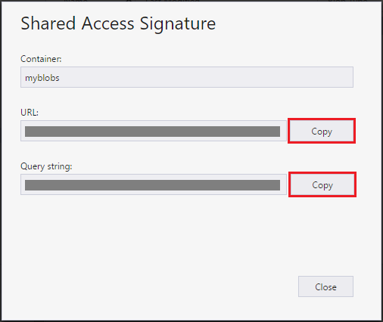The image size is (383, 322).
Task: Copy the shared access signature URL
Action: tap(322, 131)
